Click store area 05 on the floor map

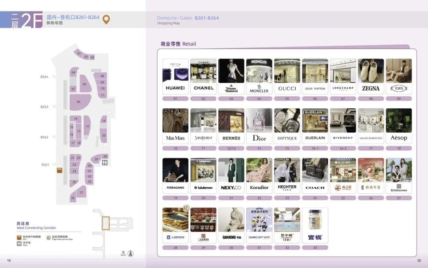[85, 84]
